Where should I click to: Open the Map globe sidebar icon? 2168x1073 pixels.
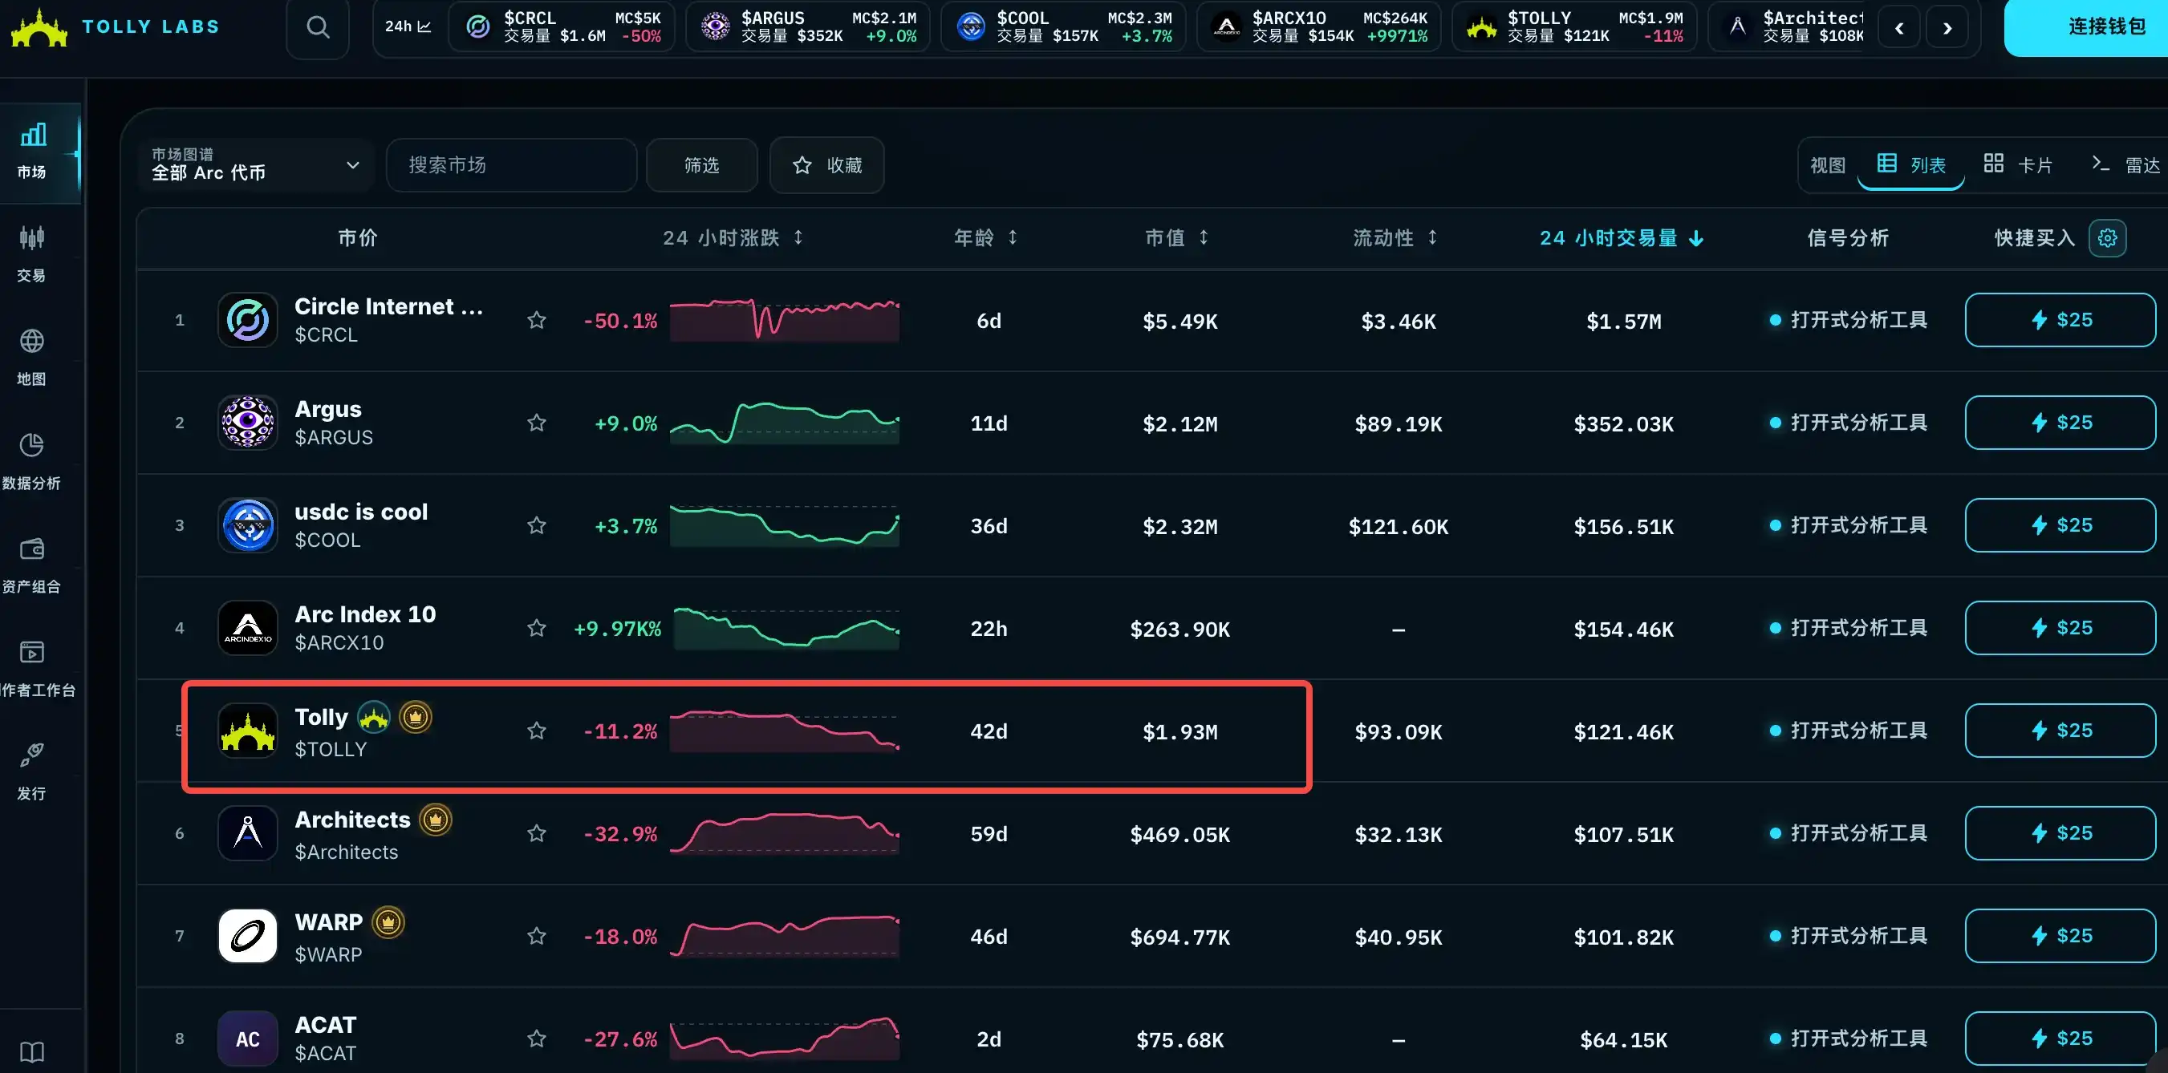(x=32, y=357)
